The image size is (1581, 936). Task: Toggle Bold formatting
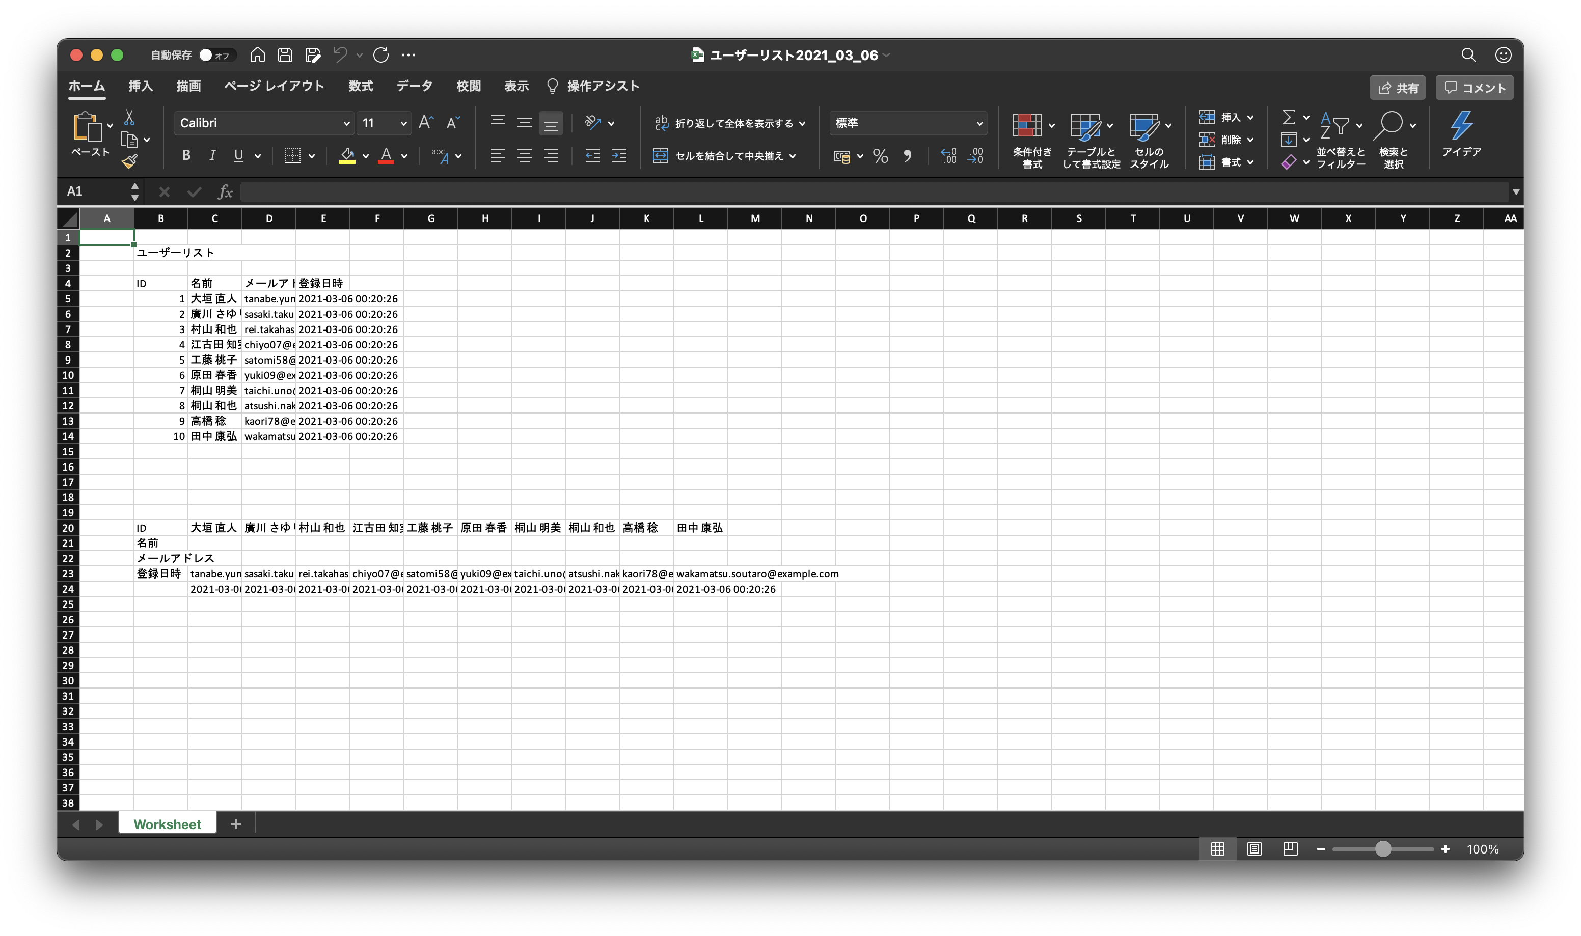tap(186, 156)
